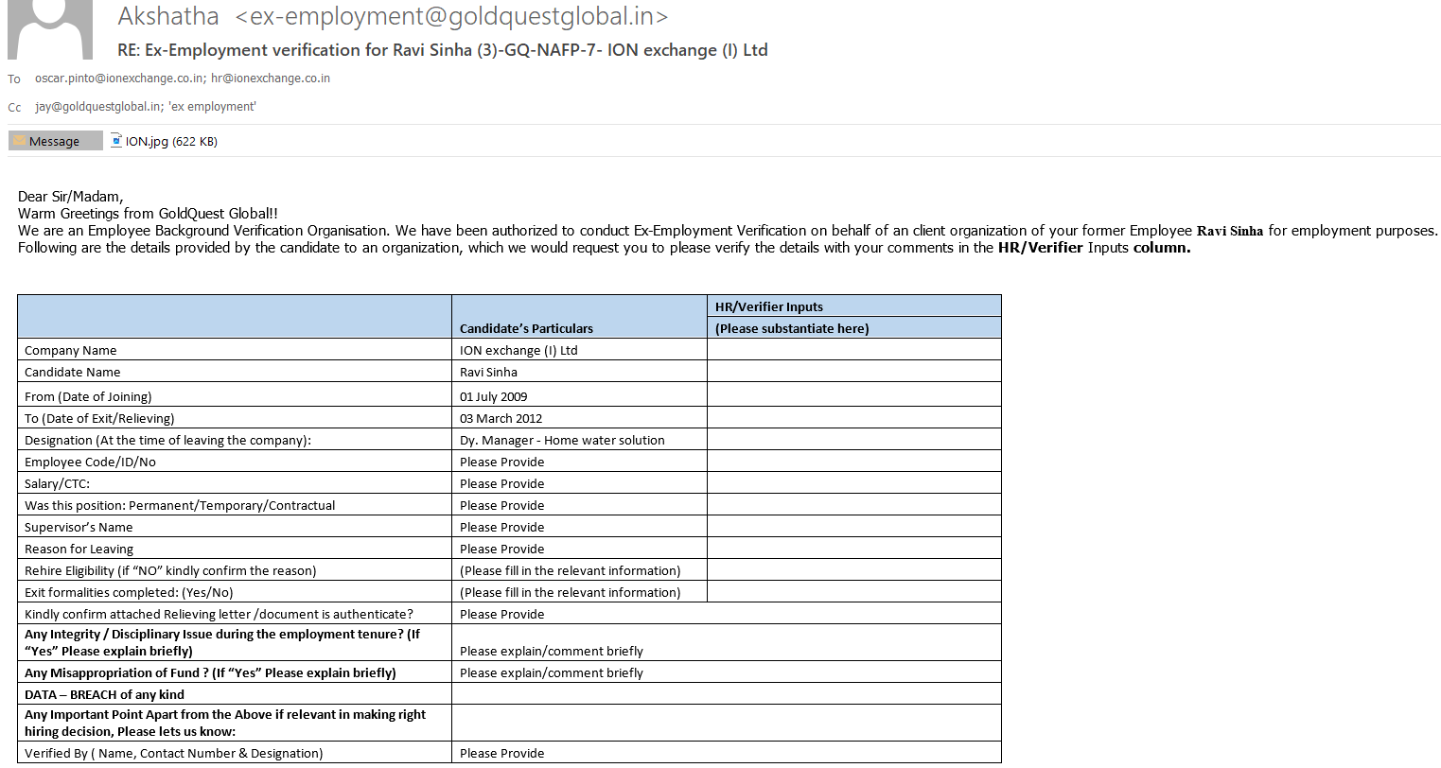1441x768 pixels.
Task: Click 'Any Important Point Apart from the Above' label
Action: [225, 723]
